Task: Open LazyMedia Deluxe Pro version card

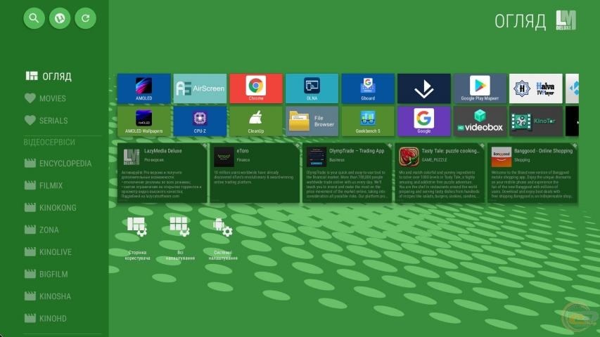Action: 162,173
